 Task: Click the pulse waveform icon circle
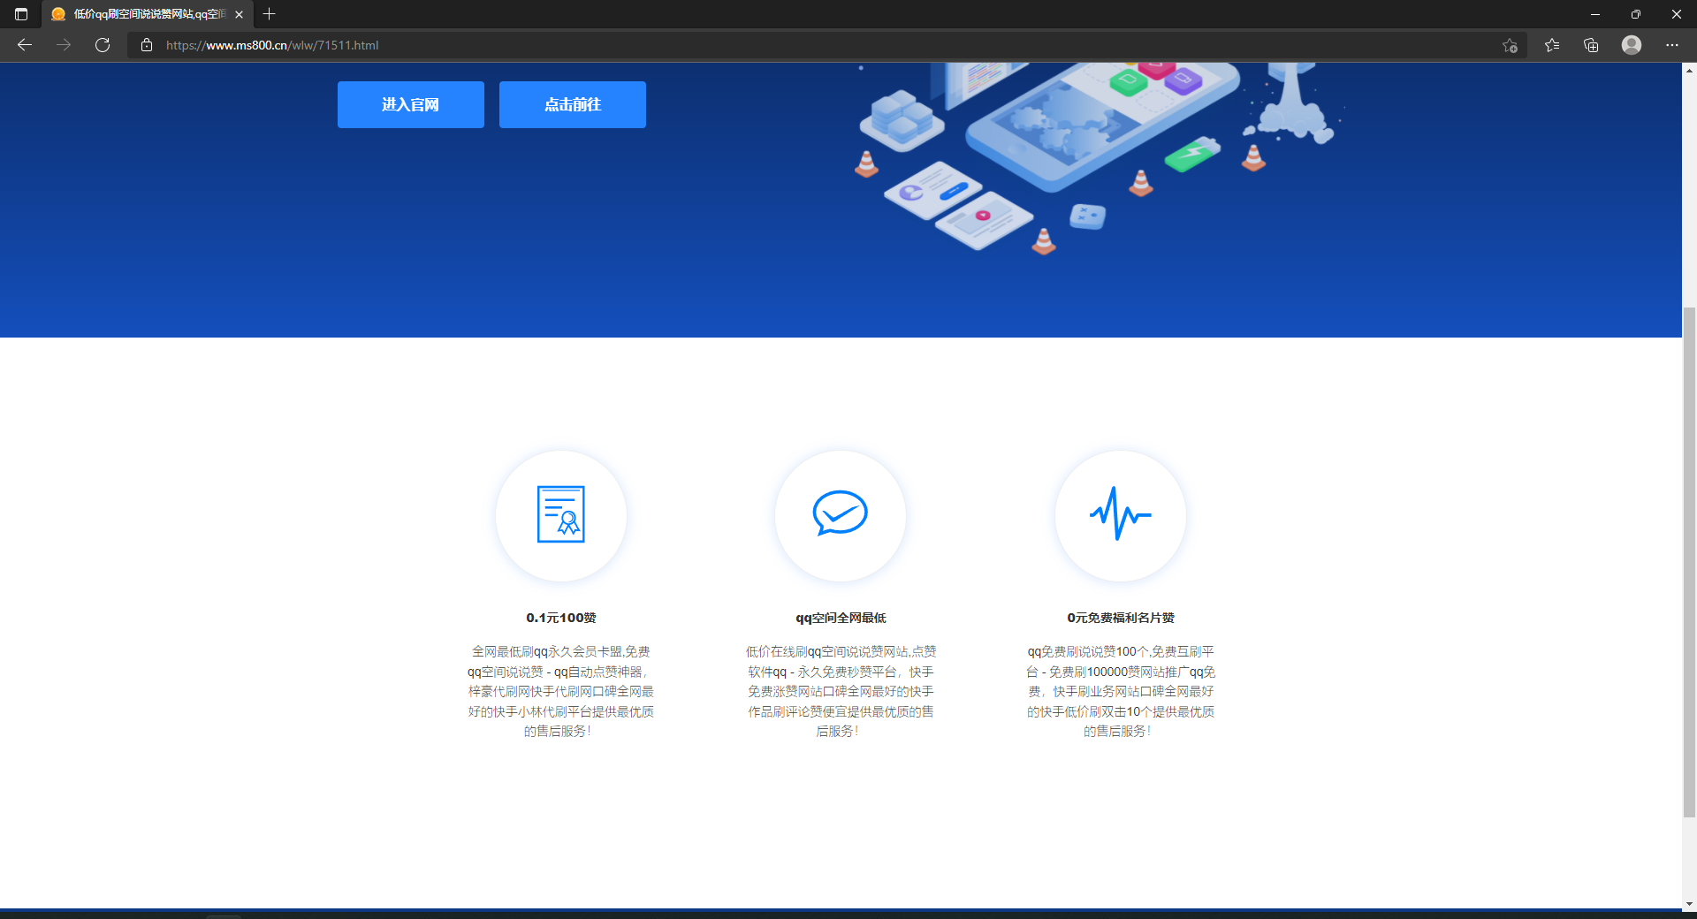pos(1120,515)
